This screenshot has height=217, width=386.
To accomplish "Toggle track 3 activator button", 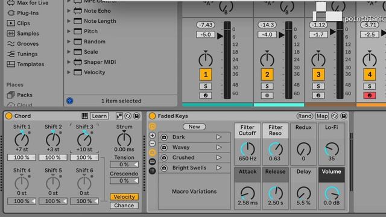I will pyautogui.click(x=318, y=75).
